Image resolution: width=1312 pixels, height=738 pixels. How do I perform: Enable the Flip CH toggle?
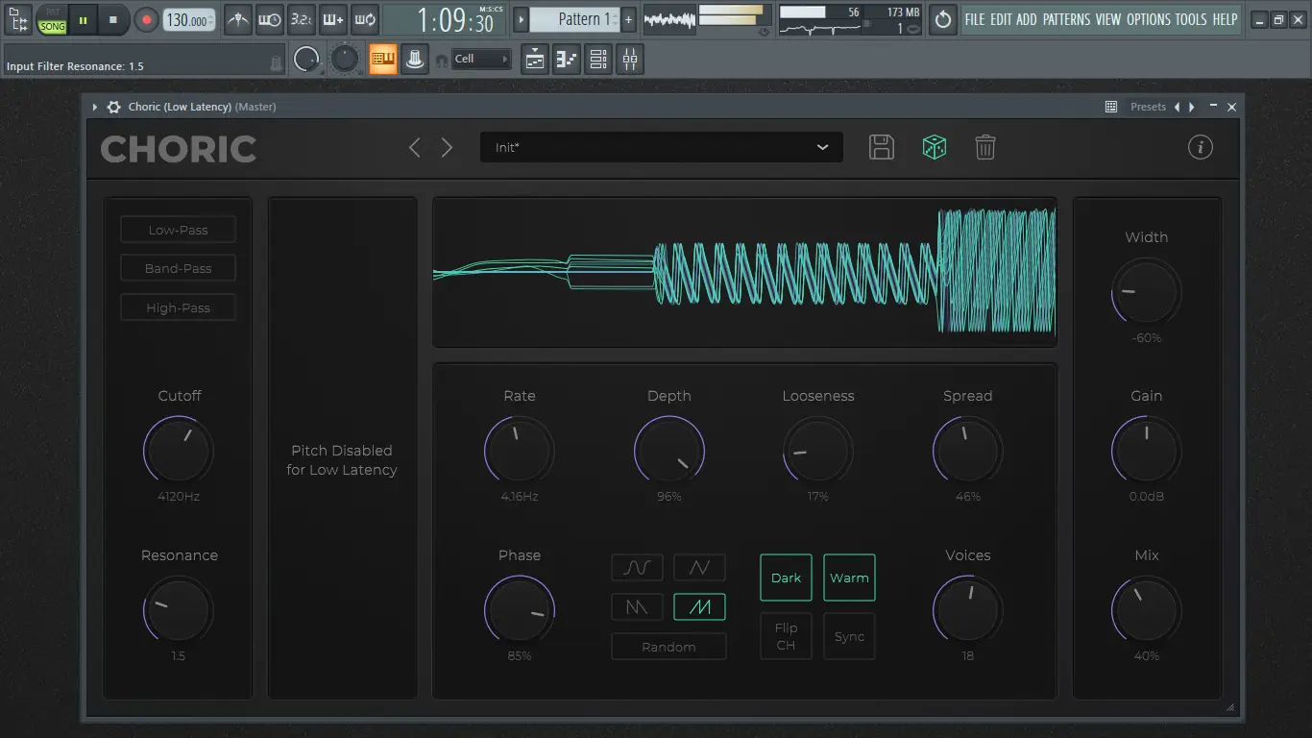(x=786, y=636)
